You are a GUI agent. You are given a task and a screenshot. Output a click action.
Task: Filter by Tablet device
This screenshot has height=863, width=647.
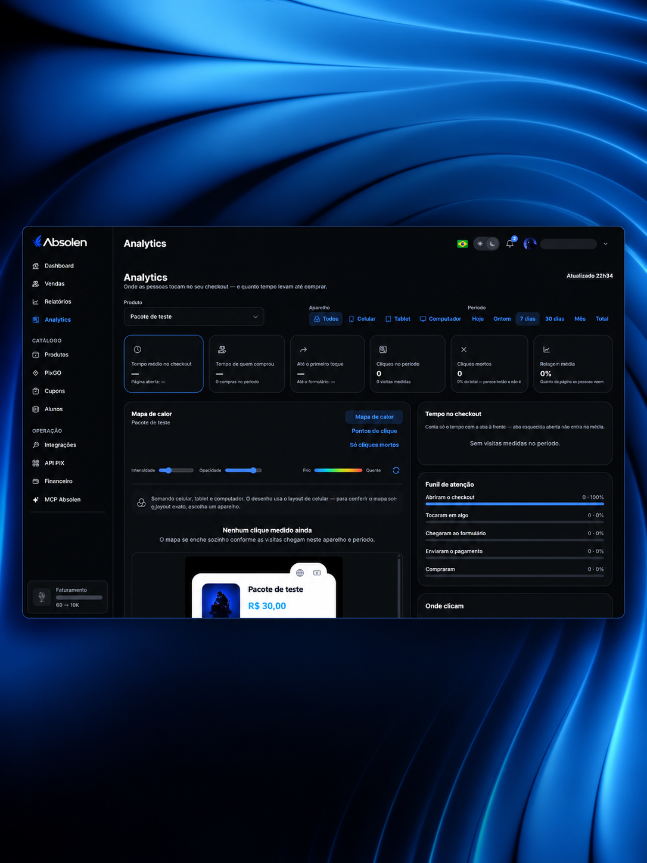click(x=398, y=319)
